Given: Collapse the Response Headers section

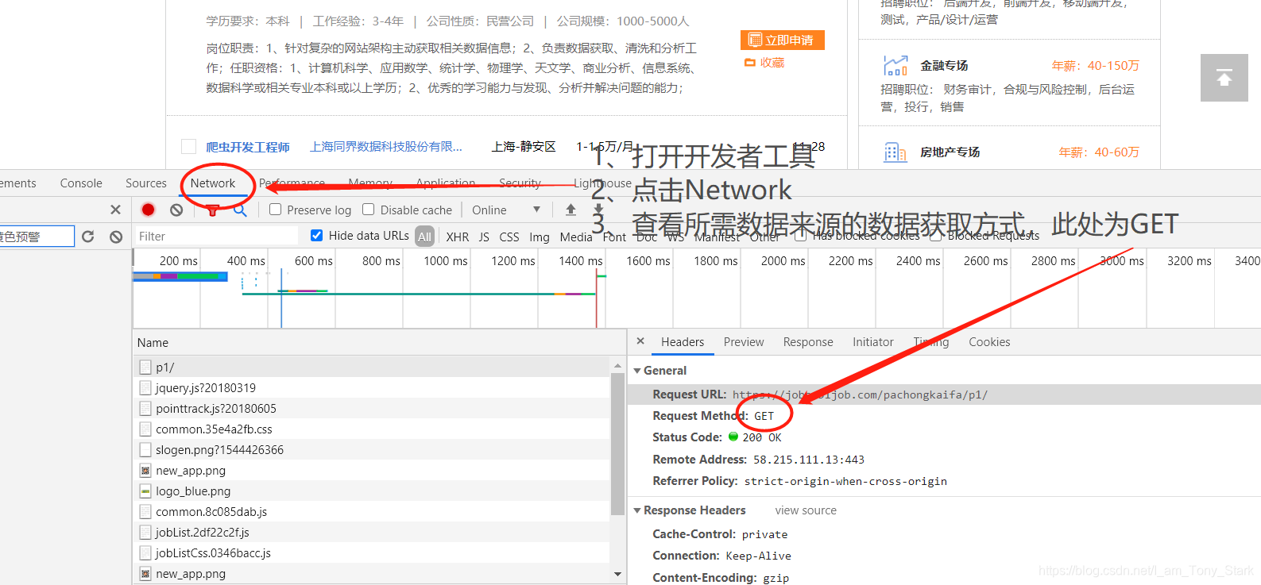Looking at the screenshot, I should pyautogui.click(x=637, y=510).
